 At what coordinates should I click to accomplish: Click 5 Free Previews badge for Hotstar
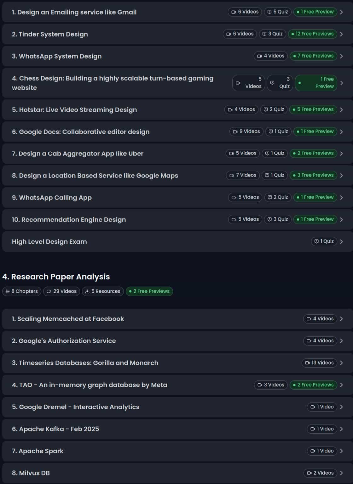[313, 110]
